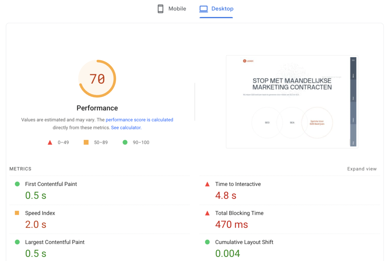The height and width of the screenshot is (261, 390).
Task: Click the Leadi logo in the thumbnail
Action: tap(248, 61)
